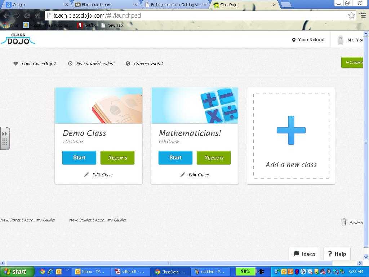Open the Demo Class book thumbnail
The image size is (369, 277).
[99, 106]
